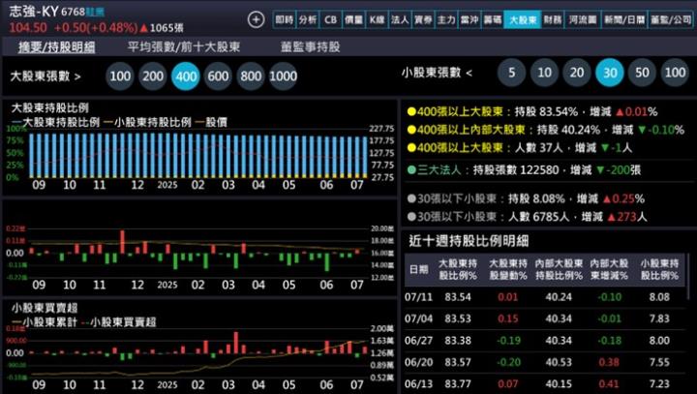Click the stock price 104.50
The width and height of the screenshot is (697, 394).
pyautogui.click(x=28, y=27)
